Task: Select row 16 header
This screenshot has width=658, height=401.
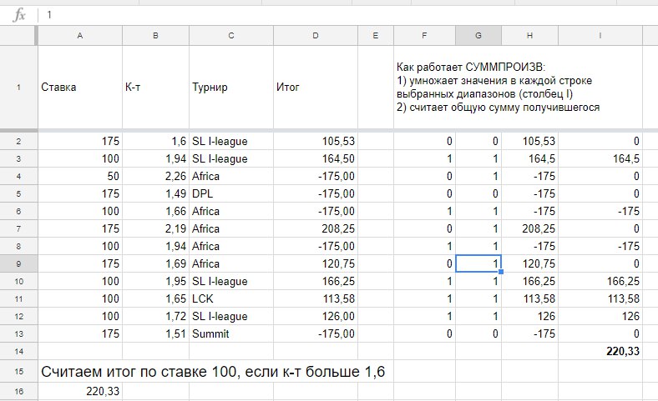Action: pos(18,391)
